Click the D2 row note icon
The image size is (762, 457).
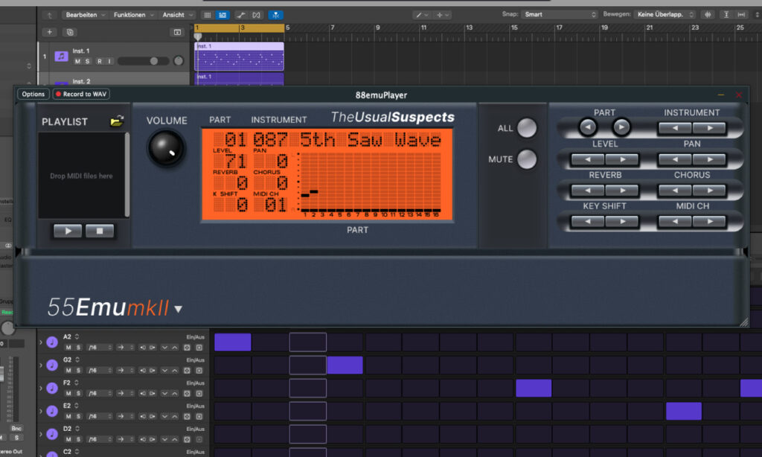52,434
